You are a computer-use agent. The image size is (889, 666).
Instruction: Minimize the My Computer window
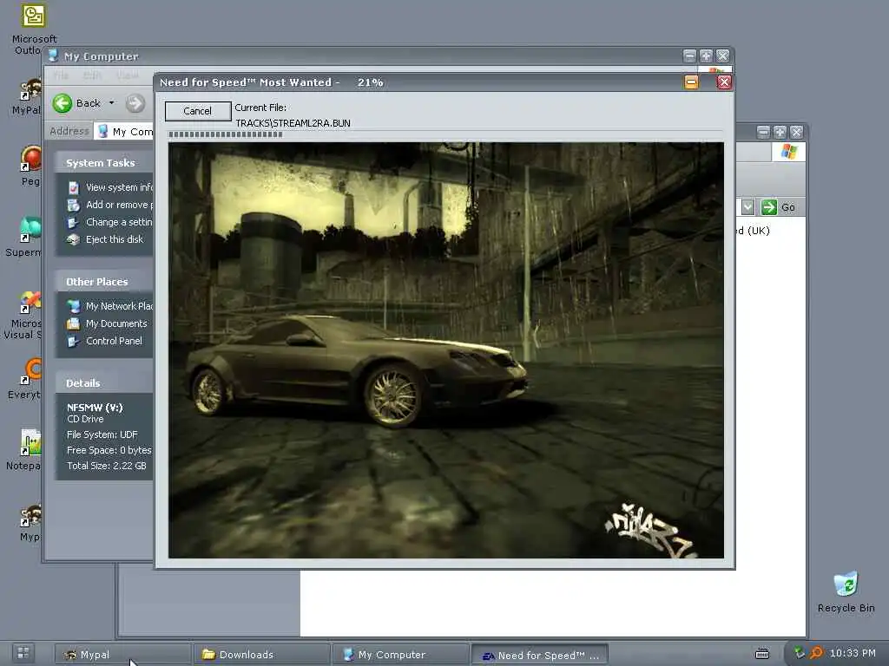tap(689, 55)
